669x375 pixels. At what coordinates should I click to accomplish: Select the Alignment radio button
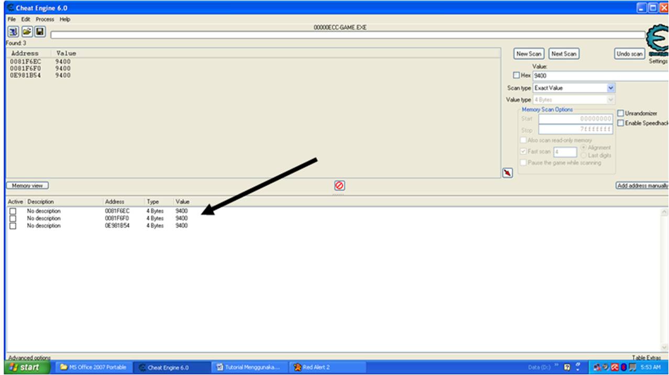coord(584,148)
